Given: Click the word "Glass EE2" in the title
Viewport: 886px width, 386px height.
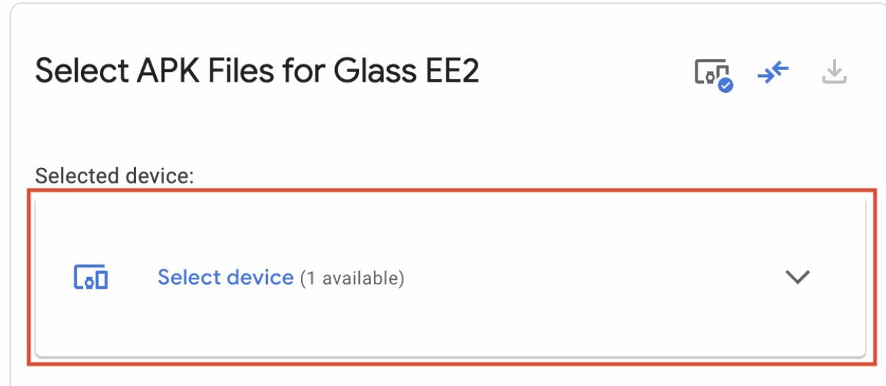Looking at the screenshot, I should pos(406,72).
